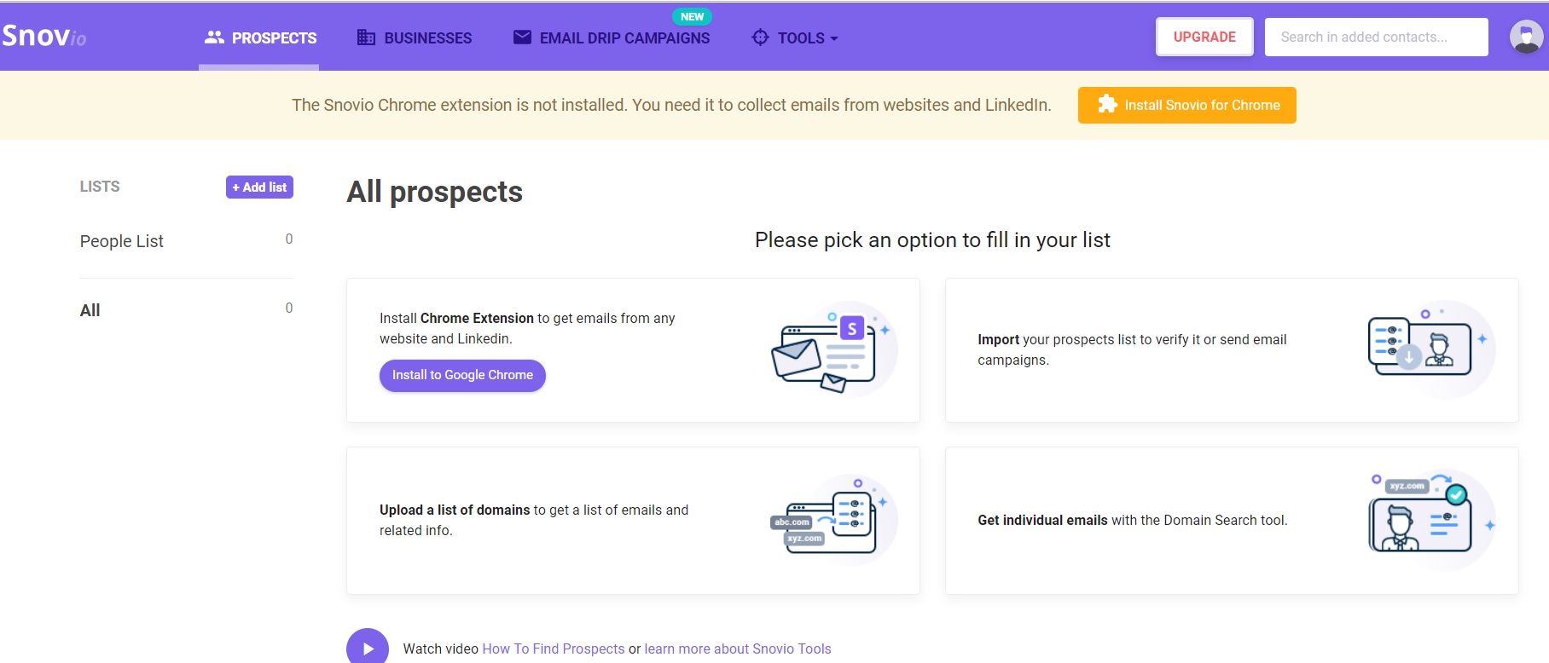Image resolution: width=1549 pixels, height=663 pixels.
Task: Open Email Drip Campaigns tab
Action: coord(612,37)
